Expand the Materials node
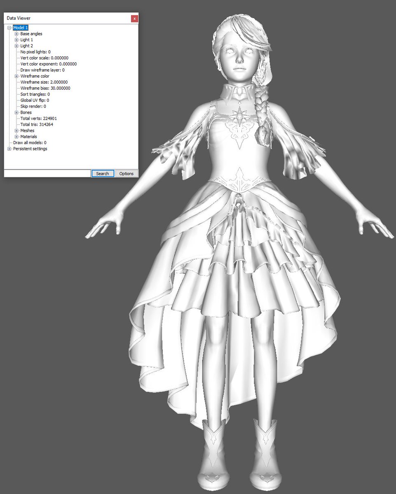This screenshot has width=396, height=494. tap(16, 137)
